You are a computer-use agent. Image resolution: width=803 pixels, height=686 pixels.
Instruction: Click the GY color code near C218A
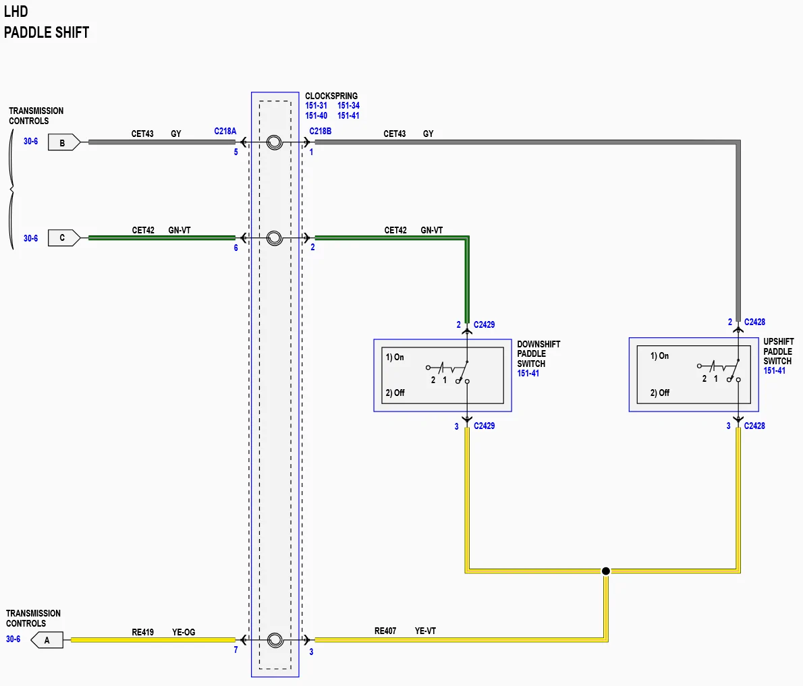tap(176, 134)
